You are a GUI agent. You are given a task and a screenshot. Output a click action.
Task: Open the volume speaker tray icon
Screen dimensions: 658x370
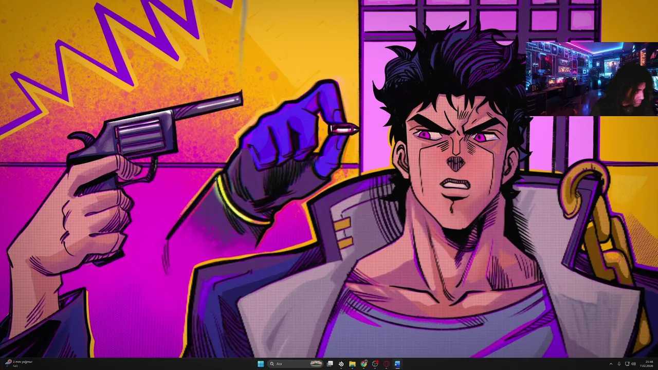tap(633, 364)
